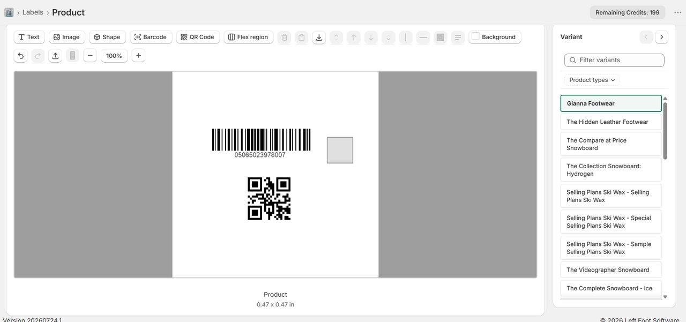Go to the next variant arrow
The image size is (686, 322).
click(662, 37)
